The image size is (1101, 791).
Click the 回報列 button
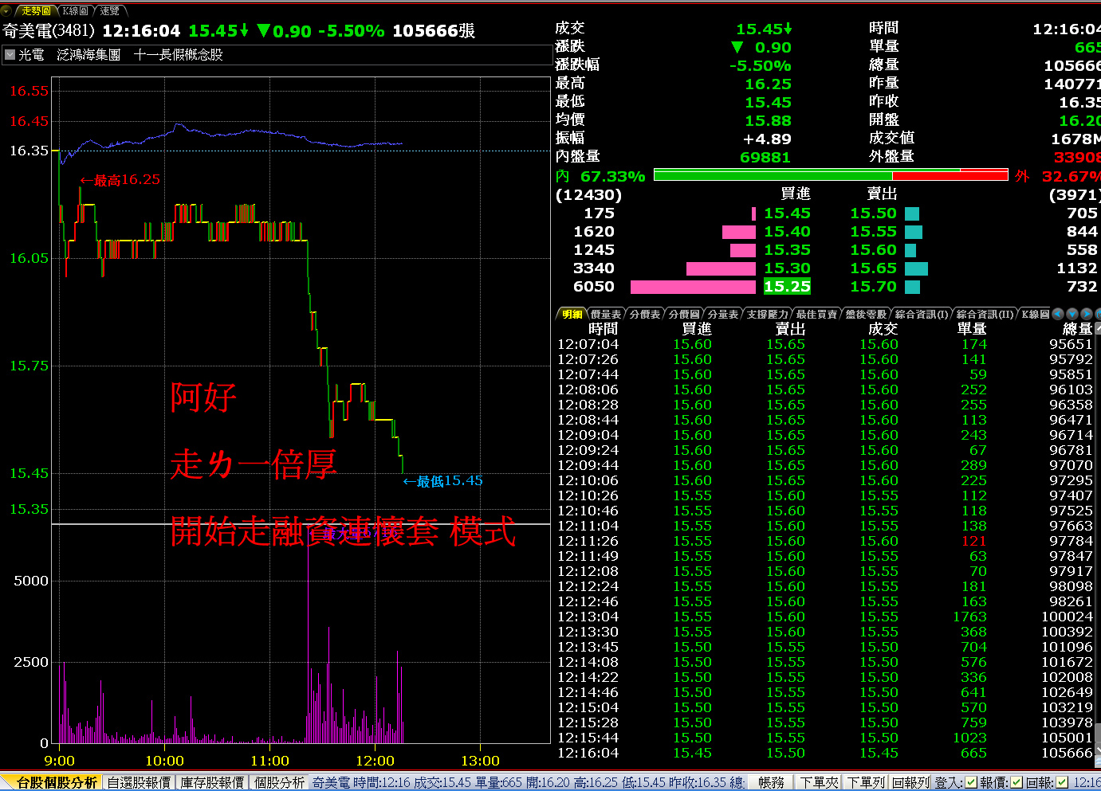click(x=910, y=783)
